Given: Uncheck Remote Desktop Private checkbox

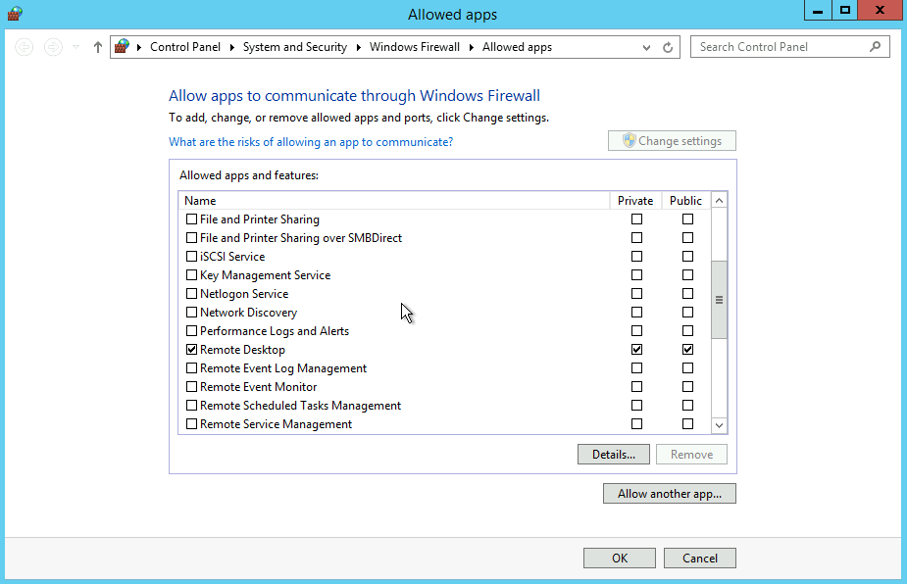Looking at the screenshot, I should coord(637,349).
